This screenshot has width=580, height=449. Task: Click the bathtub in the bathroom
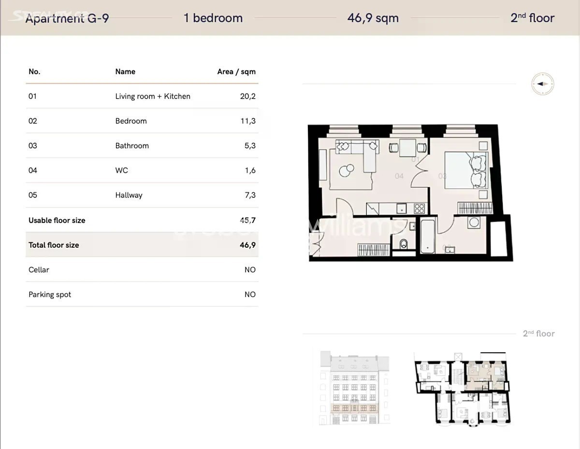(428, 237)
